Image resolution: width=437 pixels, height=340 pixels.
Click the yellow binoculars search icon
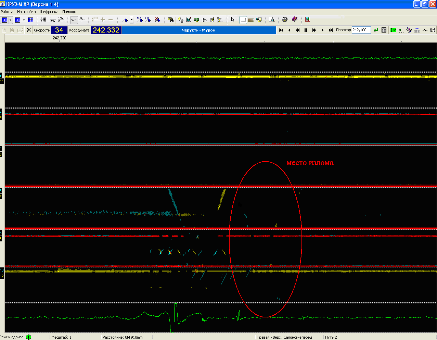[171, 20]
